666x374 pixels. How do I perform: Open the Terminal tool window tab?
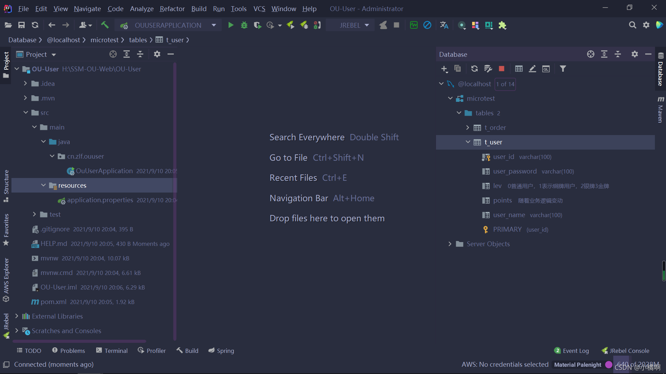[112, 351]
